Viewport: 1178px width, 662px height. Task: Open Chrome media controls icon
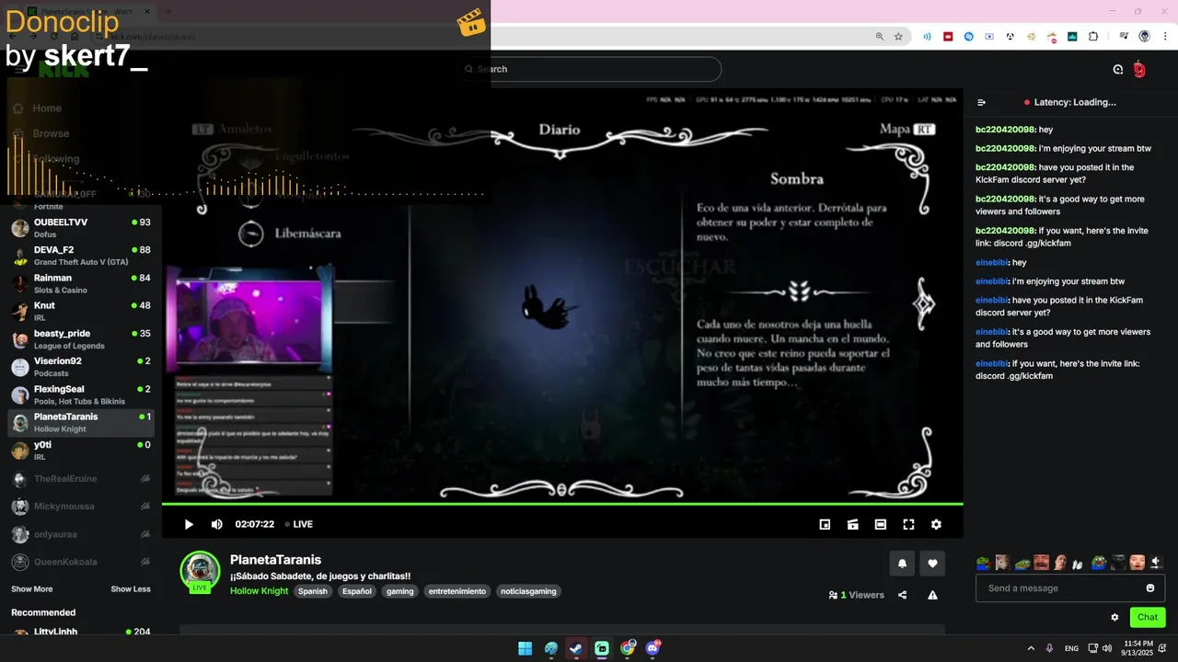(x=1125, y=37)
